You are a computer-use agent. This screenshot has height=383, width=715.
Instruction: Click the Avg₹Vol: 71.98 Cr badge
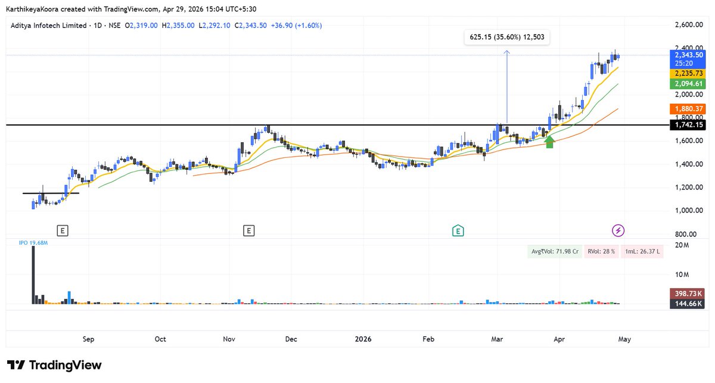click(555, 252)
